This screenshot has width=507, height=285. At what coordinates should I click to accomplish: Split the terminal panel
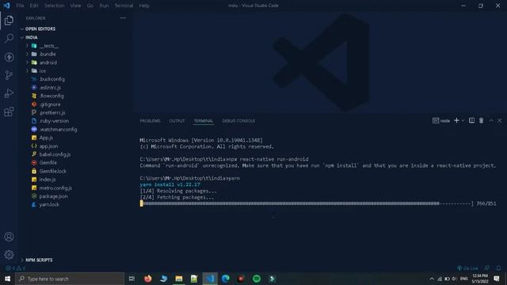tap(472, 120)
